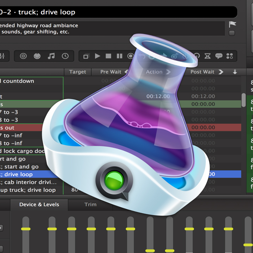Viewport: 253px width, 253px height.
Task: Click the continue mode down-arrow column header
Action: (x=235, y=72)
